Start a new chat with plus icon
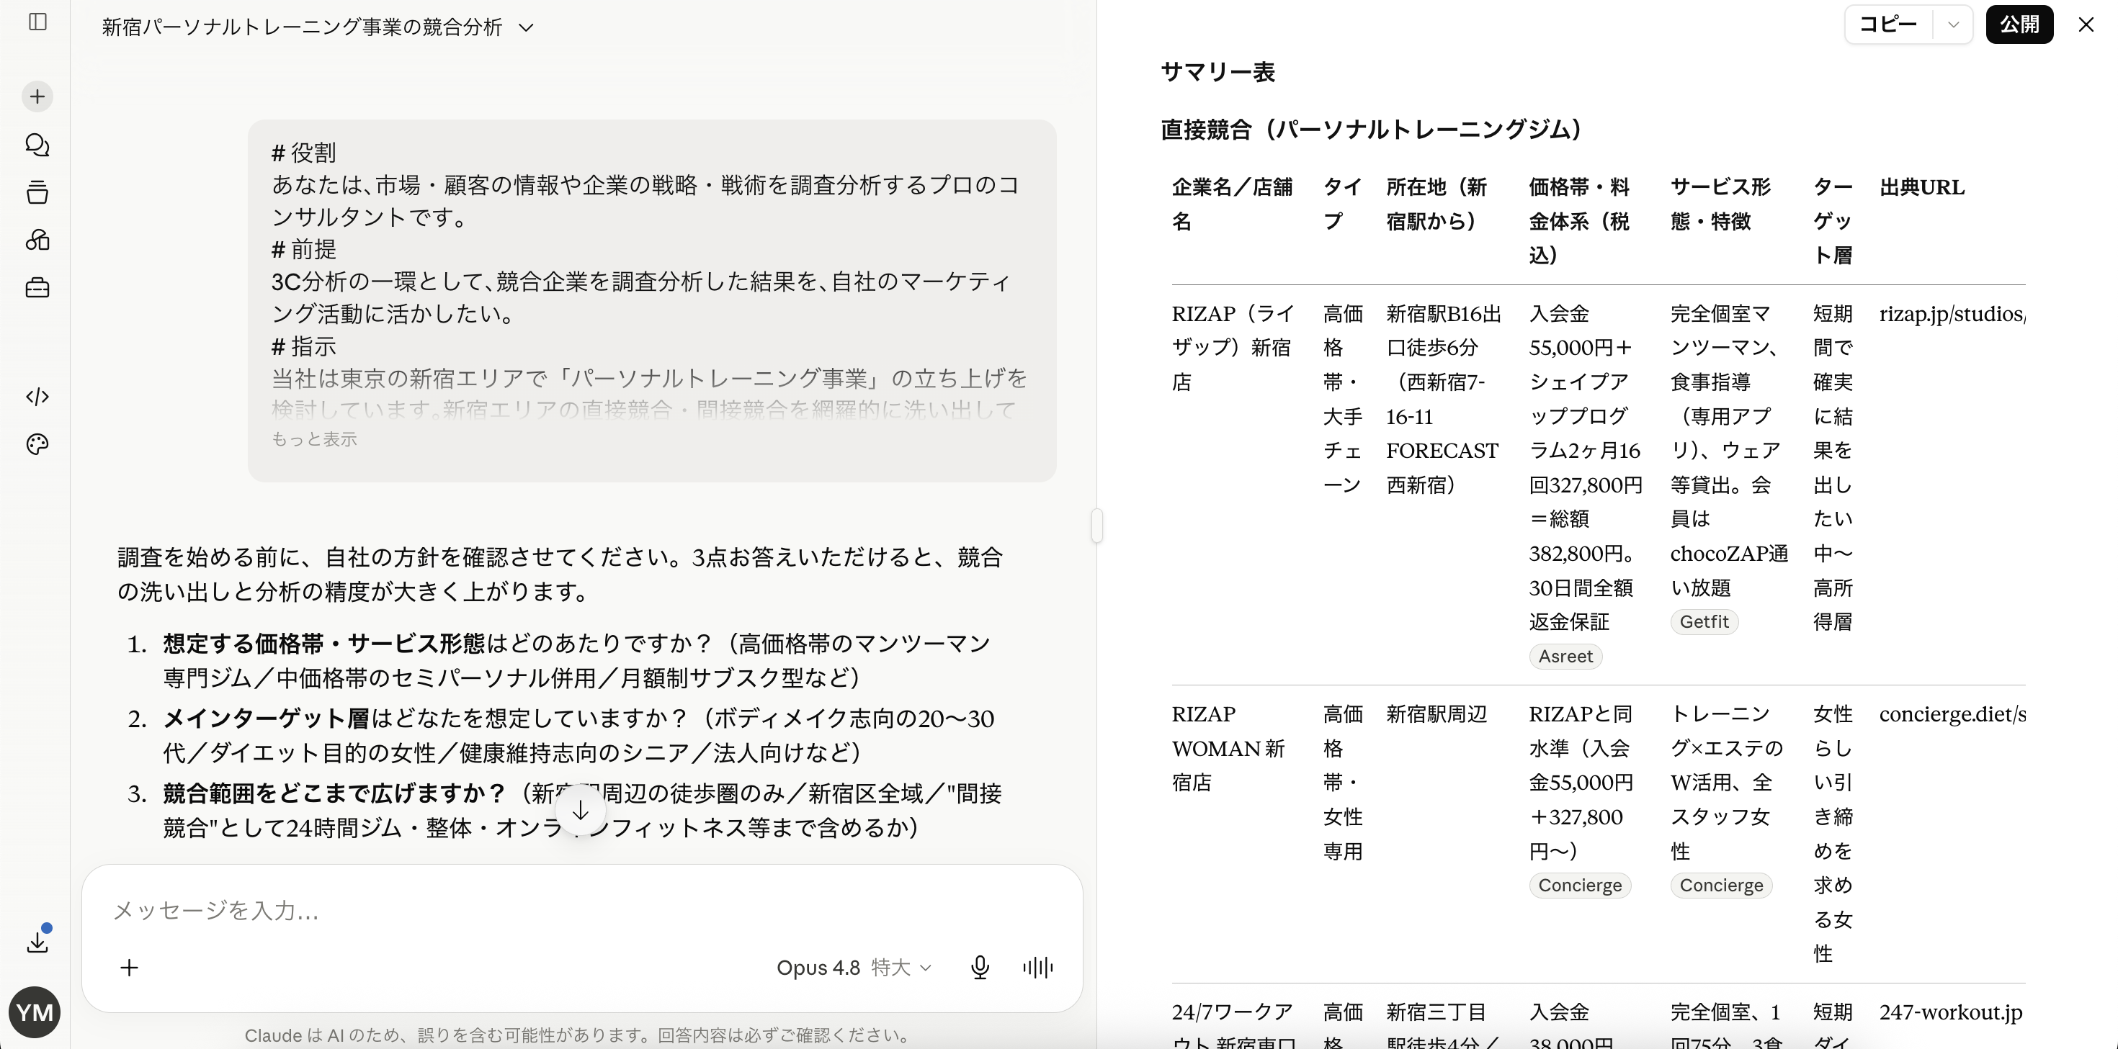The width and height of the screenshot is (2118, 1049). click(x=37, y=97)
